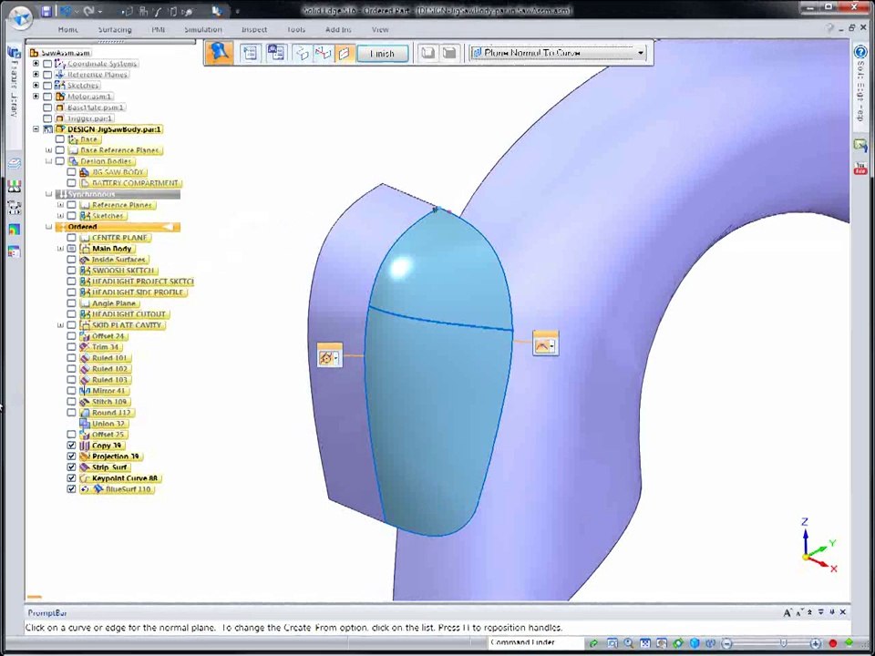
Task: Select the highlighted insert sketch step icon
Action: coord(345,54)
